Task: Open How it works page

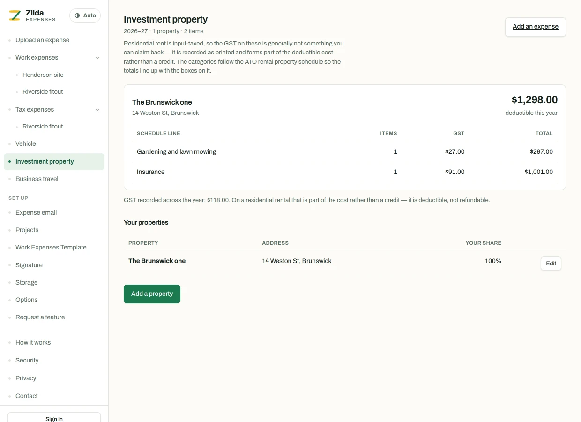Action: point(33,342)
